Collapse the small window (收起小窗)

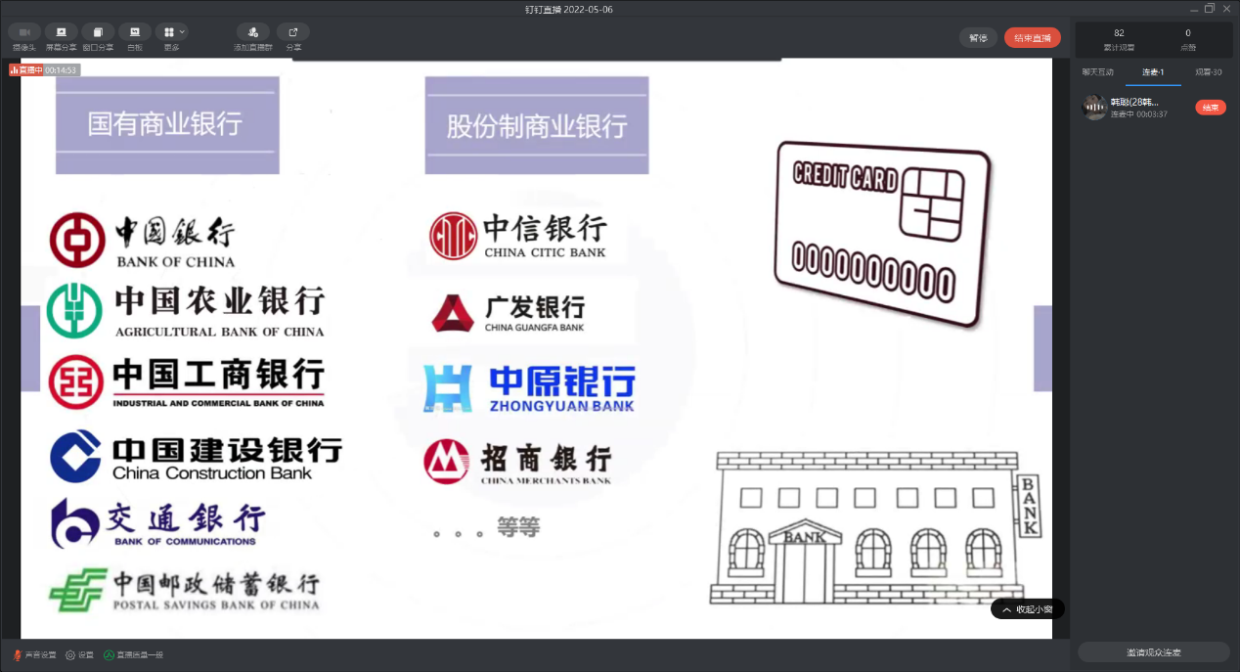(x=1027, y=609)
